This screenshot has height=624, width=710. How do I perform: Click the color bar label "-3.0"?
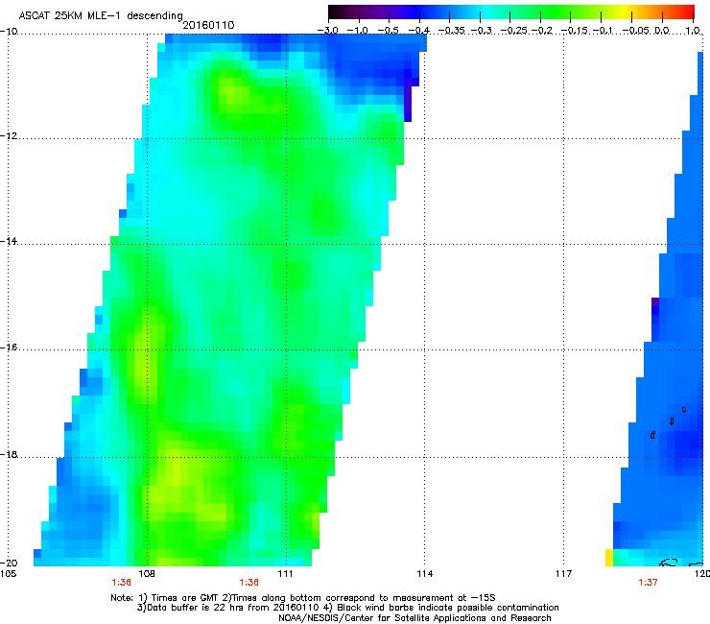pos(327,31)
